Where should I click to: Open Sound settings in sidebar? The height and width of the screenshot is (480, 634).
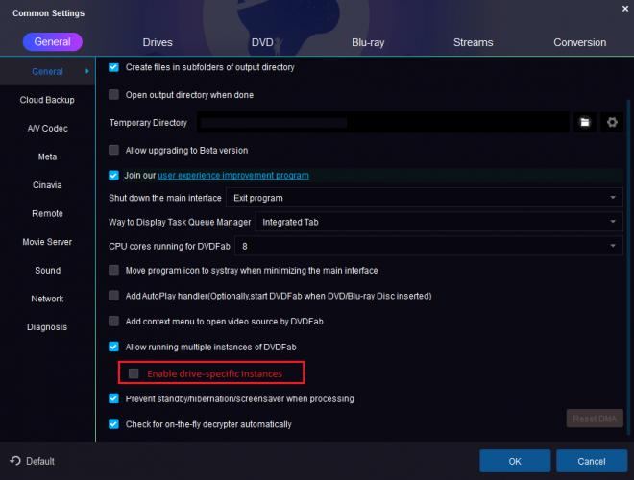[47, 271]
